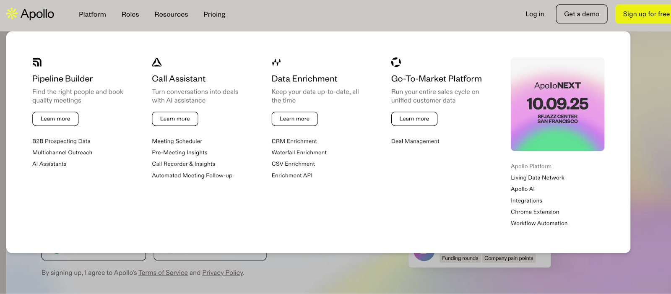Viewport: 671px width, 294px height.
Task: Open Living Data Network
Action: pyautogui.click(x=537, y=178)
